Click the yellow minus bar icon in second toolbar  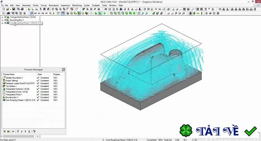pos(198,13)
